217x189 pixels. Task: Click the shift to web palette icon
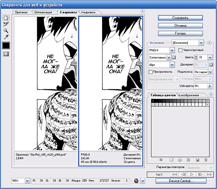click(x=180, y=160)
